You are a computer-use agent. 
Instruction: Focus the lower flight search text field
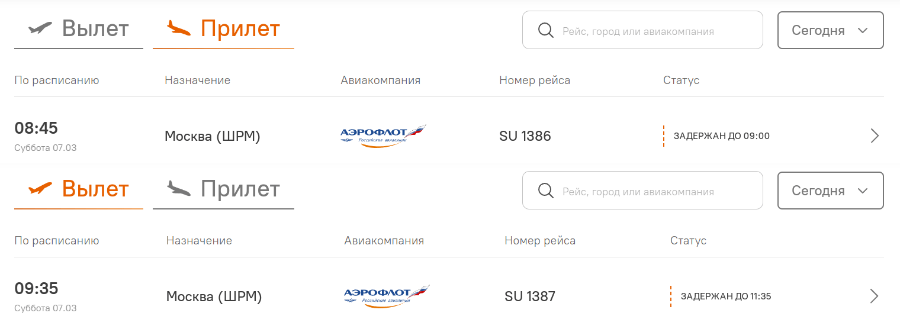click(x=651, y=191)
